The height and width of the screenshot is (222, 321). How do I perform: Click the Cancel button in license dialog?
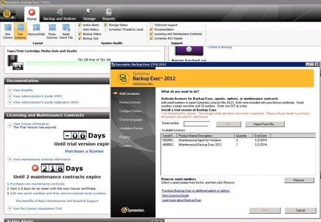point(300,210)
